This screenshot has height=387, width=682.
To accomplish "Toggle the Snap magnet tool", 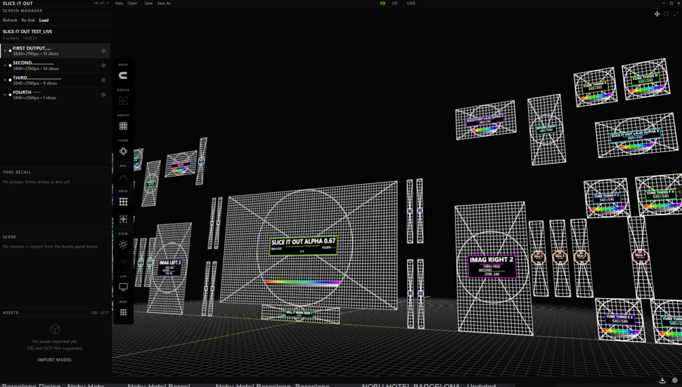I will click(x=123, y=76).
